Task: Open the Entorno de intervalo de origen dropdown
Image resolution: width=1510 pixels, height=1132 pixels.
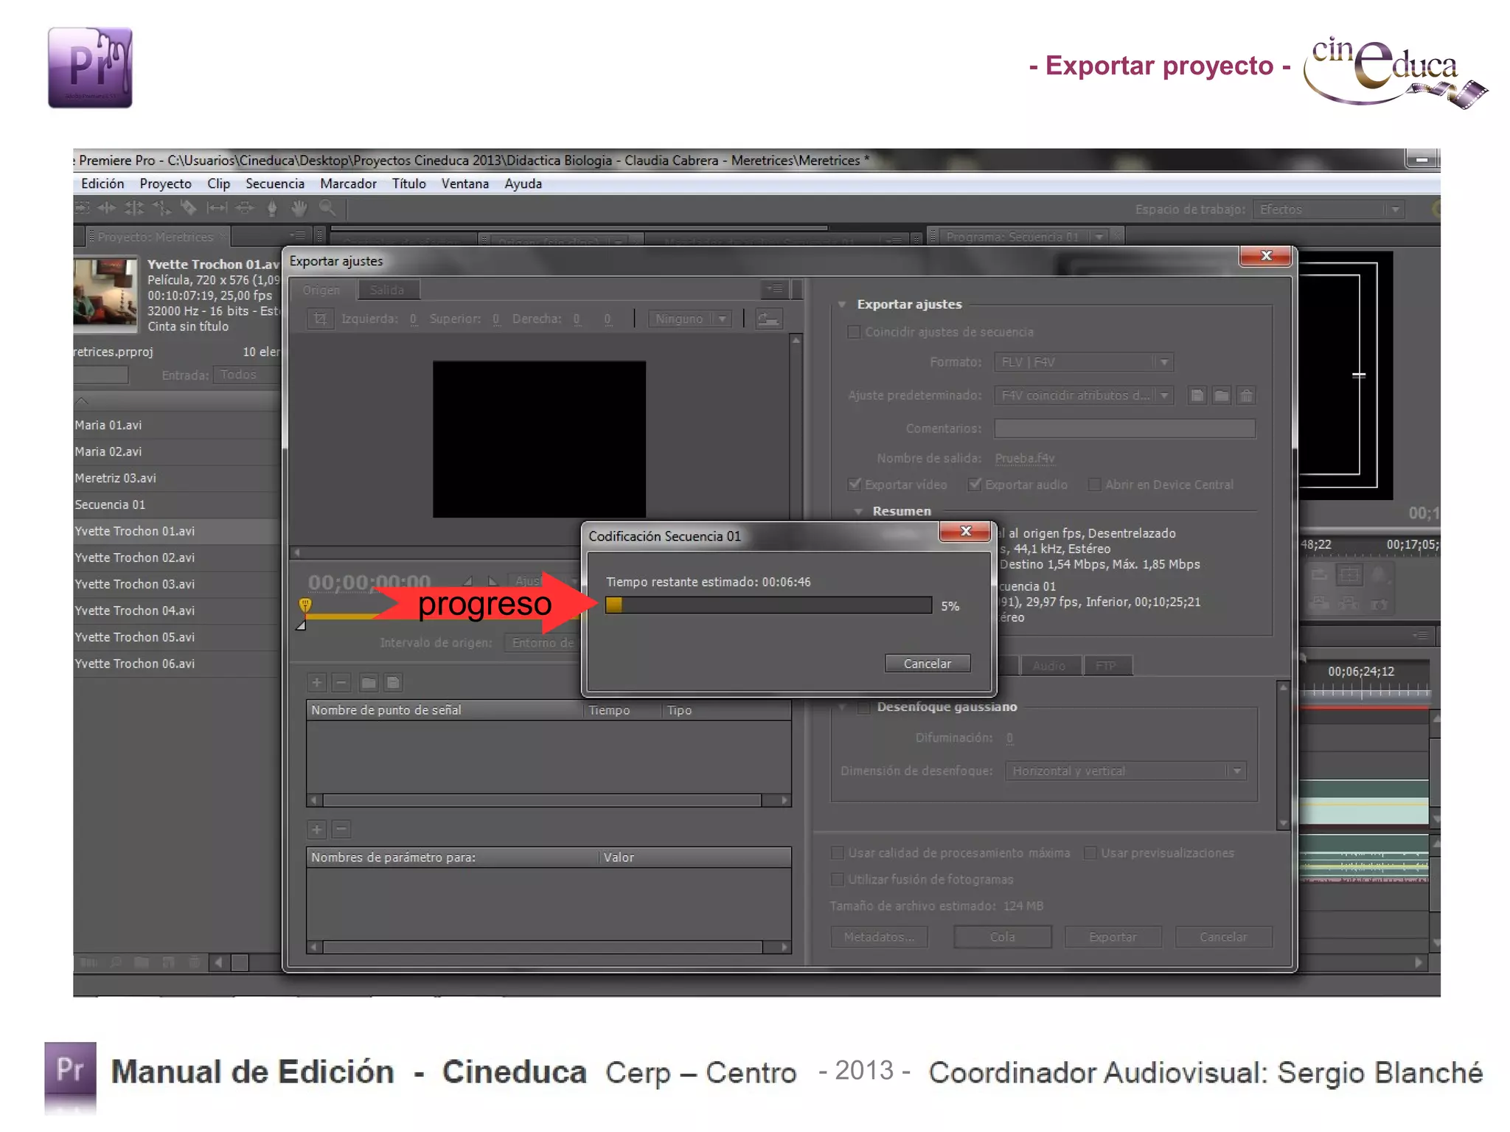Action: (x=543, y=643)
